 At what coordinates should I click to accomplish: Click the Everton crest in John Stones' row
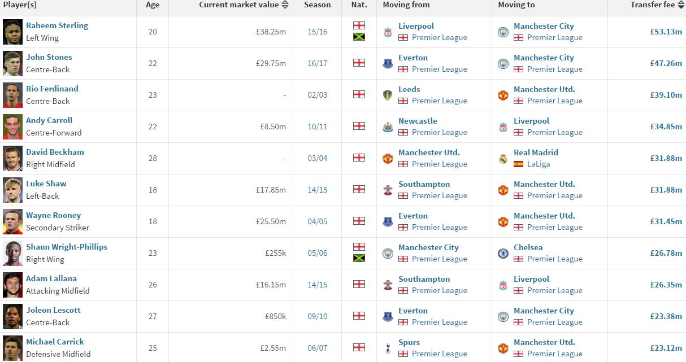click(x=388, y=64)
